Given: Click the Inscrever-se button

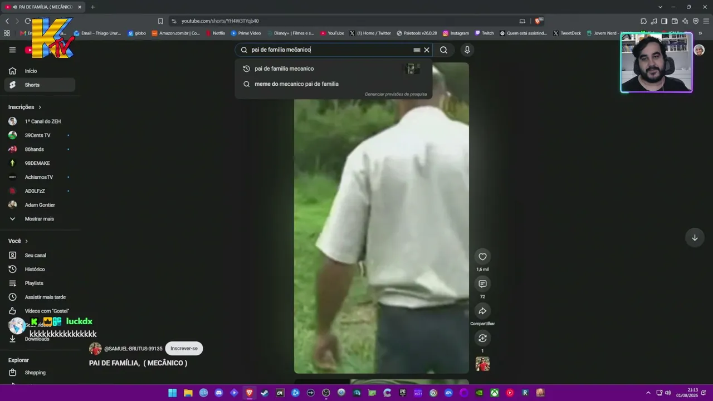Looking at the screenshot, I should coord(184,349).
